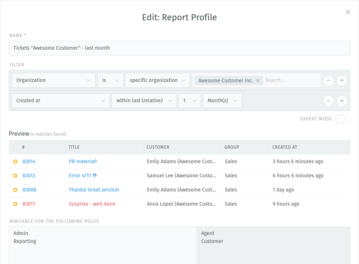The width and height of the screenshot is (359, 264).
Task: Click Sales group cell in row 83008
Action: 231,190
